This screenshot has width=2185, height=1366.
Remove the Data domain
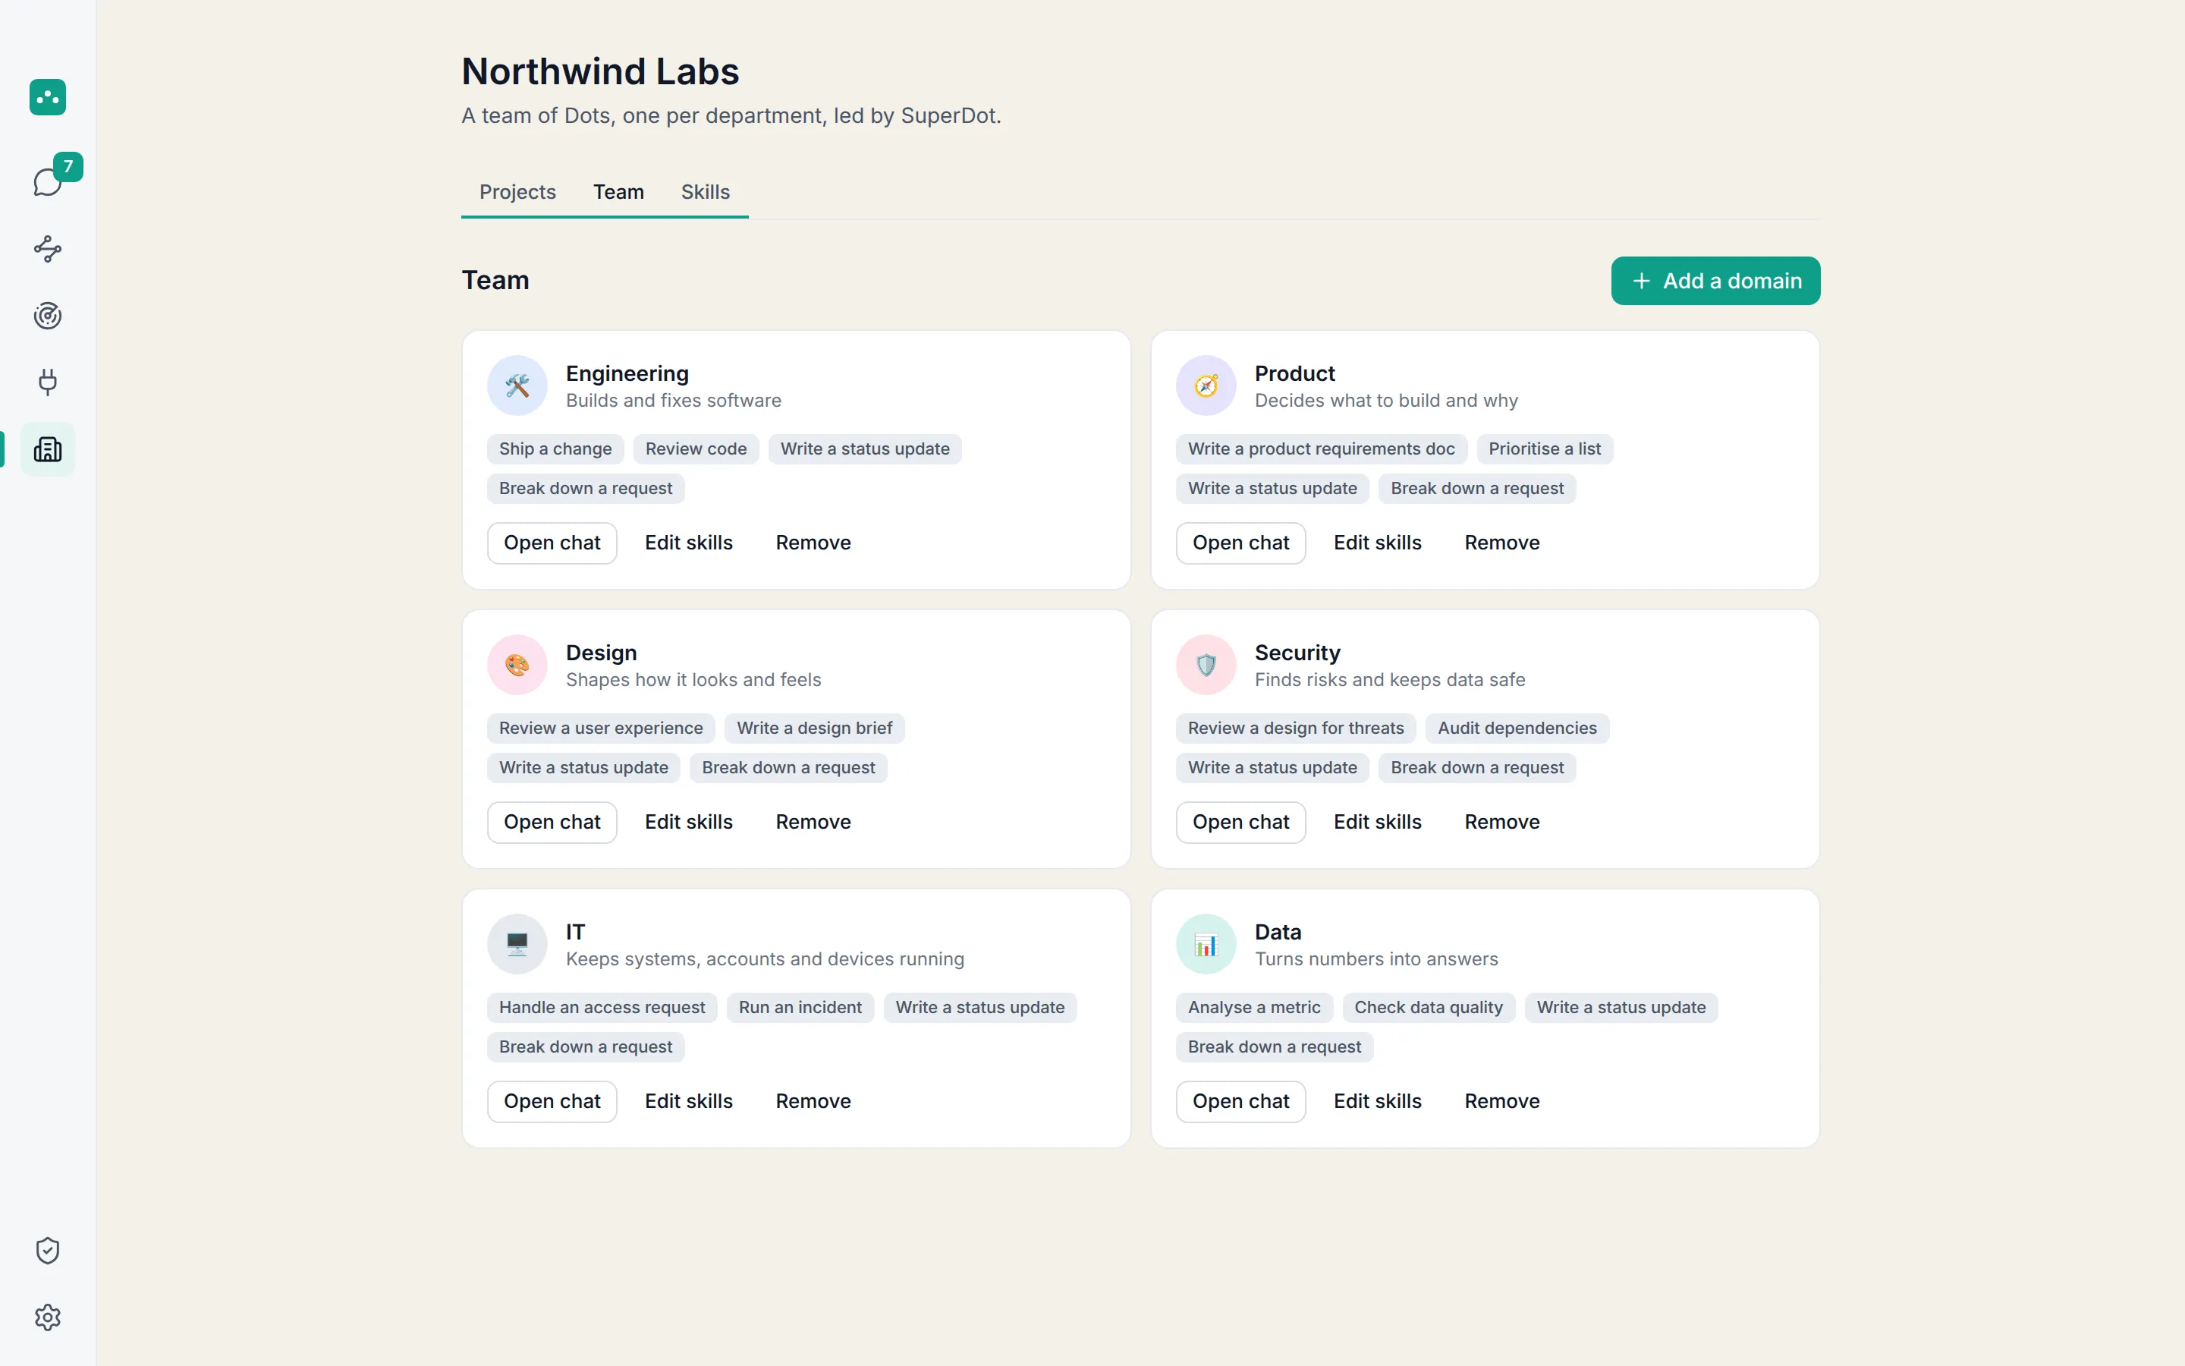(x=1502, y=1101)
